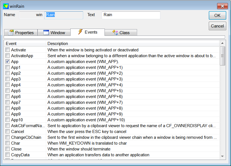Click the Name input field containing Rain
The height and width of the screenshot is (166, 231).
click(x=64, y=15)
